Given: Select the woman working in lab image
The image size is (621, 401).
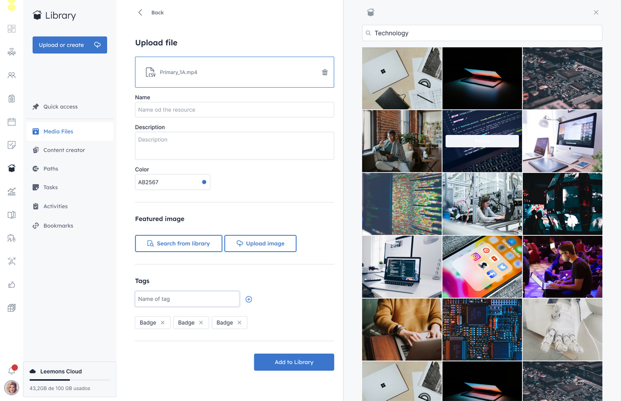Looking at the screenshot, I should [x=482, y=204].
